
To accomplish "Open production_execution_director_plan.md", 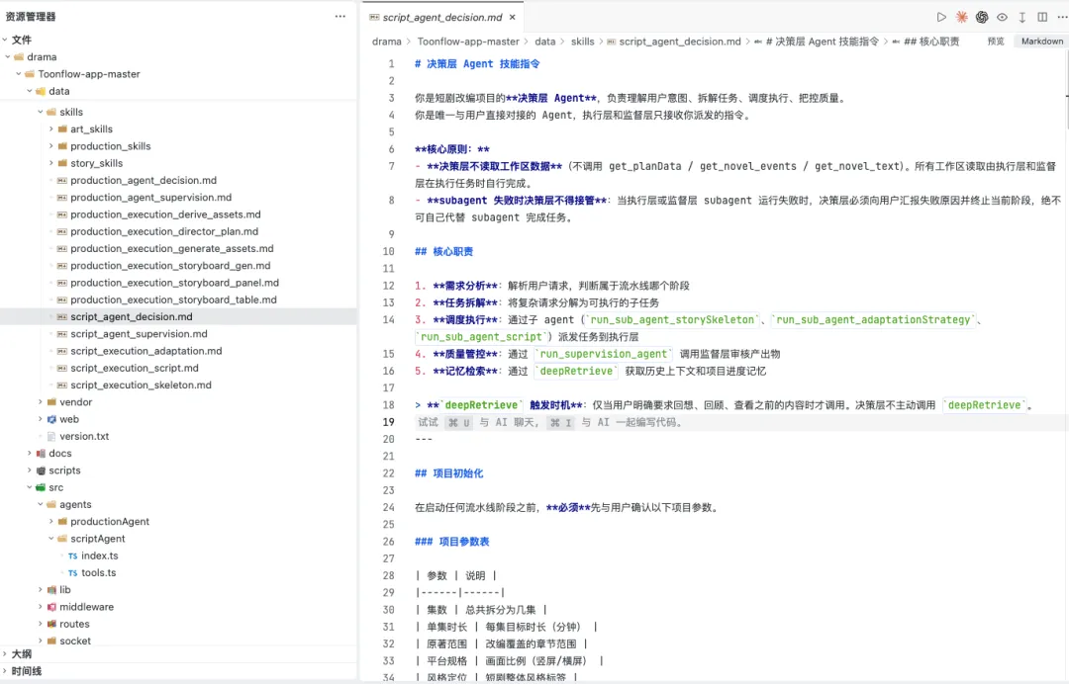I will point(164,231).
